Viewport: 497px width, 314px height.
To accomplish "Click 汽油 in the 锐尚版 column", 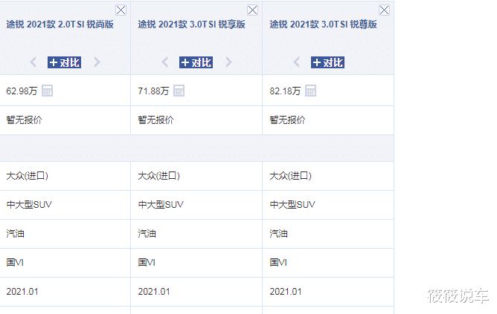I will 15,234.
